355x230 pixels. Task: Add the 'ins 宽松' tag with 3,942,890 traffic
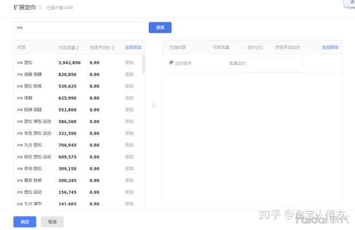pyautogui.click(x=129, y=63)
